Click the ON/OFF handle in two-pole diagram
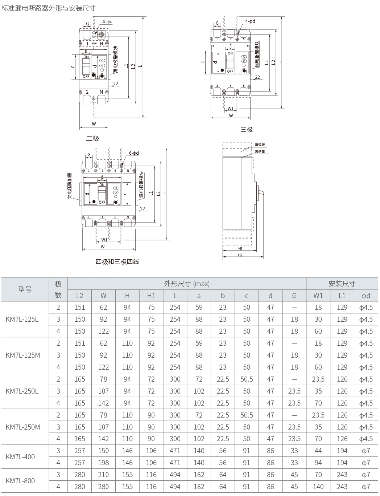This screenshot has width=380, height=496. pos(86,66)
